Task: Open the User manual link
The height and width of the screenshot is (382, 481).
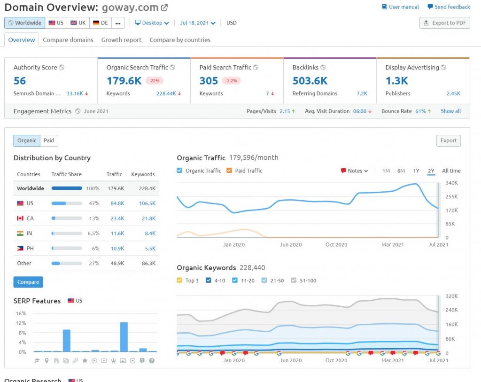Action: [x=400, y=7]
